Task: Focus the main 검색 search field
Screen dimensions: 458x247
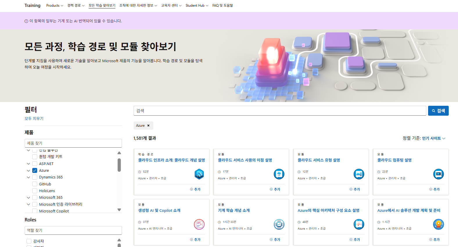Action: pos(280,111)
